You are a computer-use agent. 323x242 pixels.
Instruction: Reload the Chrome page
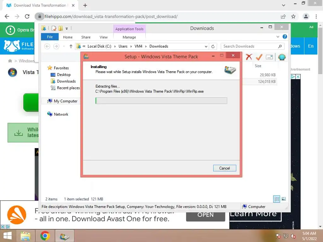(27, 16)
